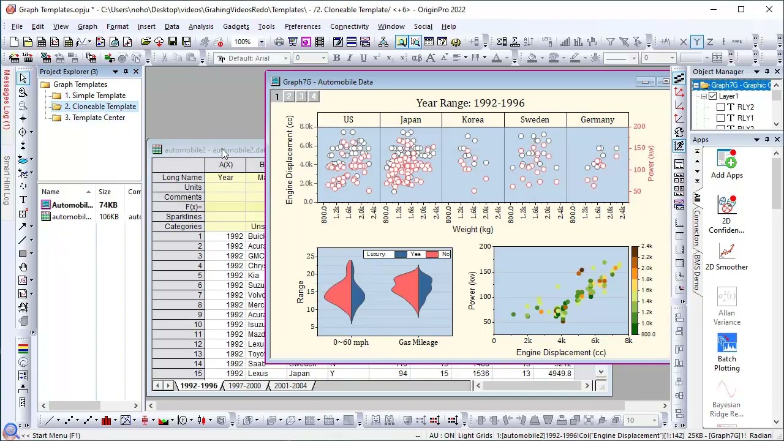This screenshot has height=441, width=784.
Task: Set column as Y designation
Action: 697,42
